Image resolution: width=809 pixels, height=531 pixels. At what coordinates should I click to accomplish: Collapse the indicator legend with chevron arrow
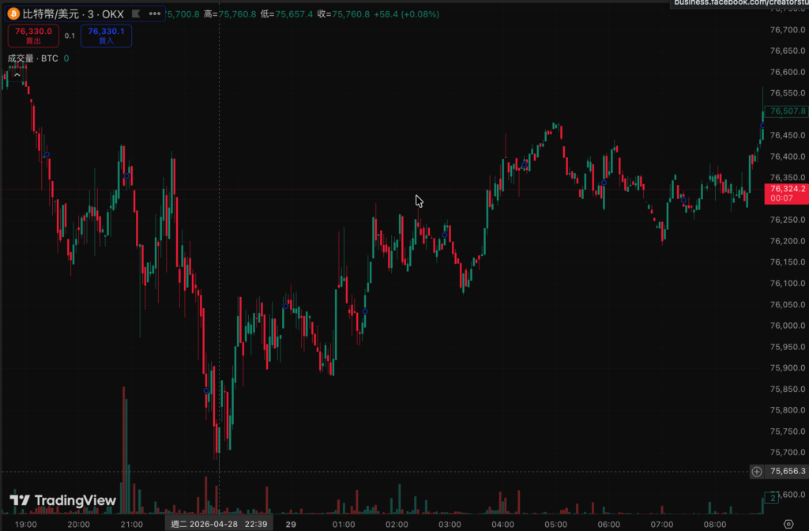(17, 75)
